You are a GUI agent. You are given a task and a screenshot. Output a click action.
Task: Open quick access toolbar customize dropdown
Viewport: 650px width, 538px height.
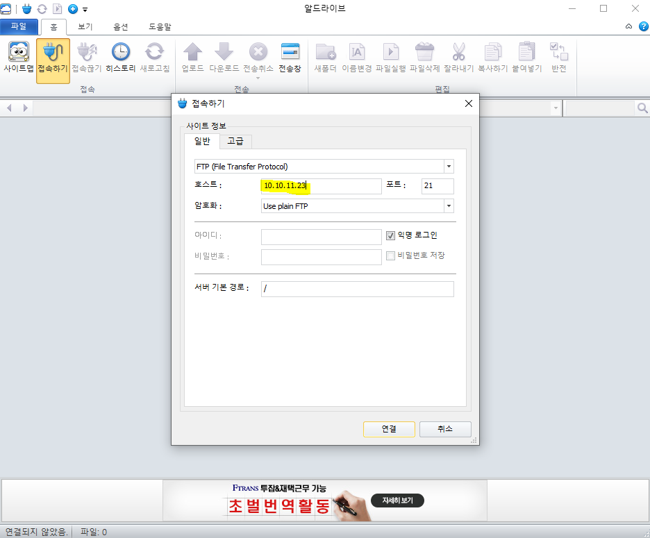(85, 9)
